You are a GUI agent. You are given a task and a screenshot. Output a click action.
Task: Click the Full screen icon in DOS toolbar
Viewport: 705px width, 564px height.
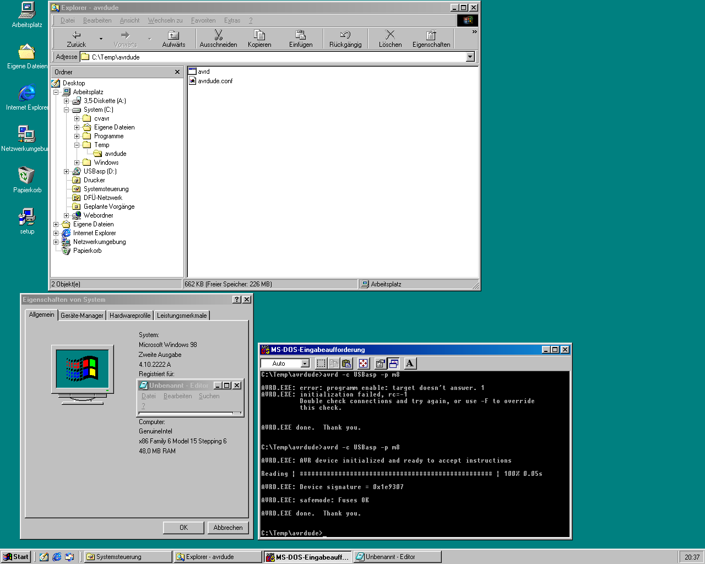click(x=364, y=364)
